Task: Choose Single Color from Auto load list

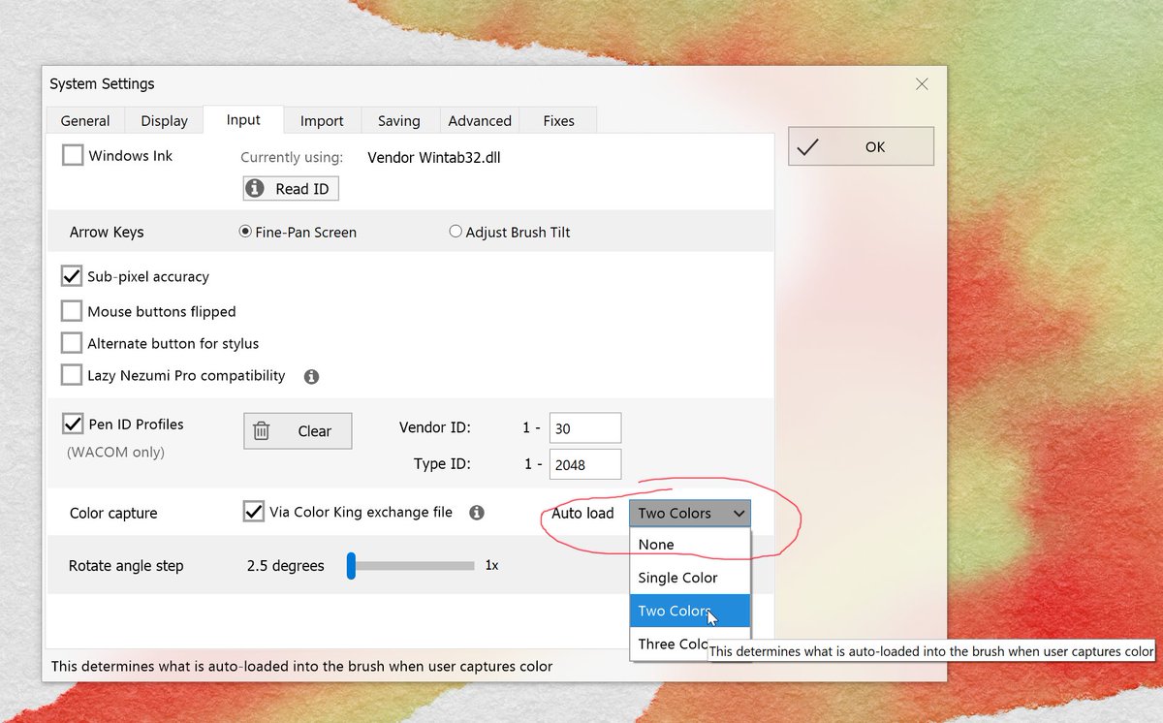Action: [689, 578]
